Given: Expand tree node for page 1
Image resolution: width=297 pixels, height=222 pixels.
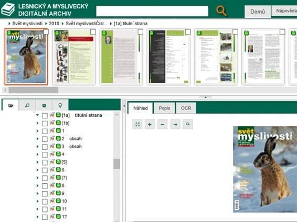Looking at the screenshot, I should coord(37,131).
